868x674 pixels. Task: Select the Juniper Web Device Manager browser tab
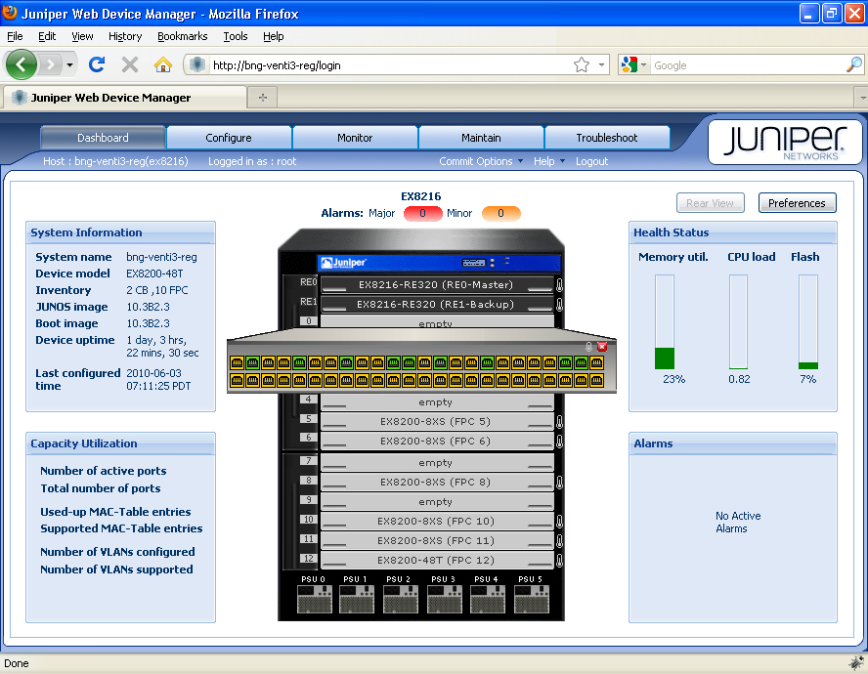coord(125,98)
